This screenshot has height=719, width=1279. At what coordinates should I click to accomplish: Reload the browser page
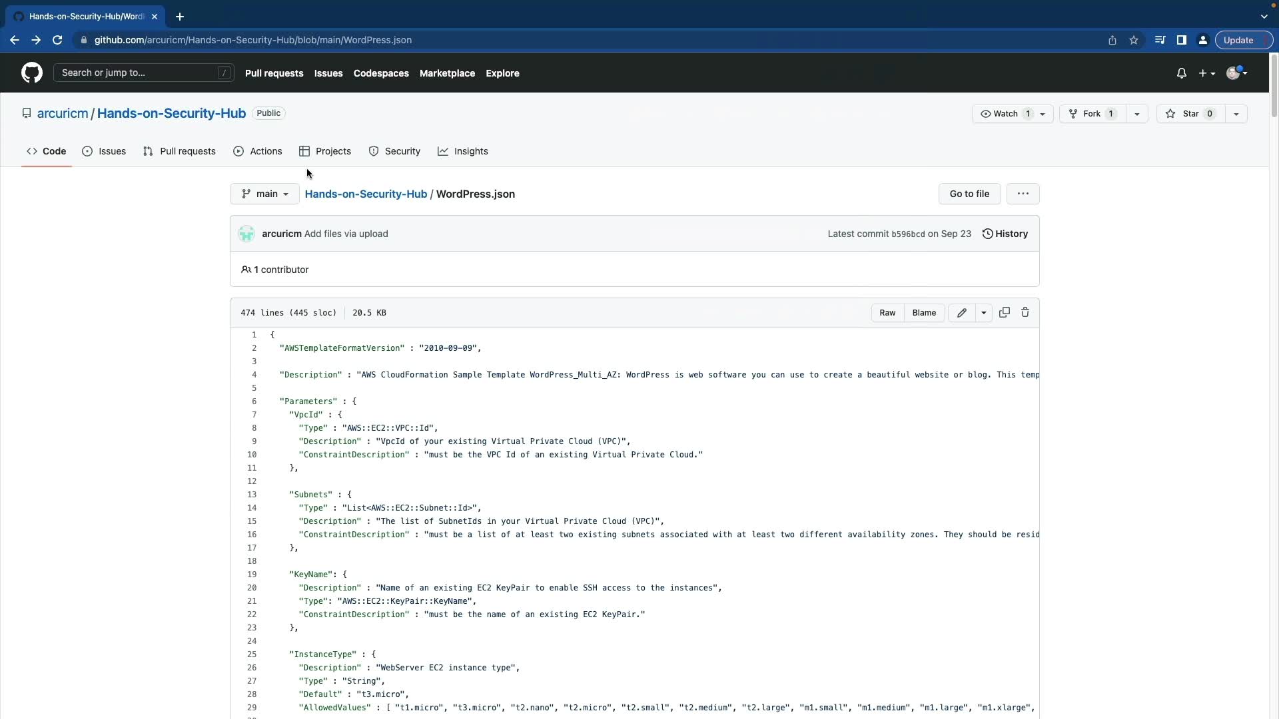57,40
